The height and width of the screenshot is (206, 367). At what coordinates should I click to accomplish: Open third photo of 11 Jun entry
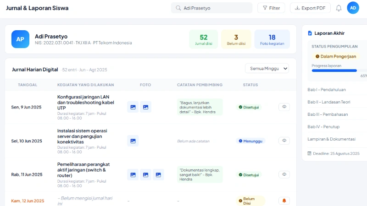(158, 175)
